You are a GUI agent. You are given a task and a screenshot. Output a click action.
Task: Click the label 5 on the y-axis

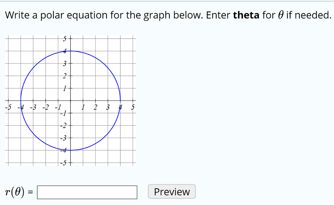(65, 39)
